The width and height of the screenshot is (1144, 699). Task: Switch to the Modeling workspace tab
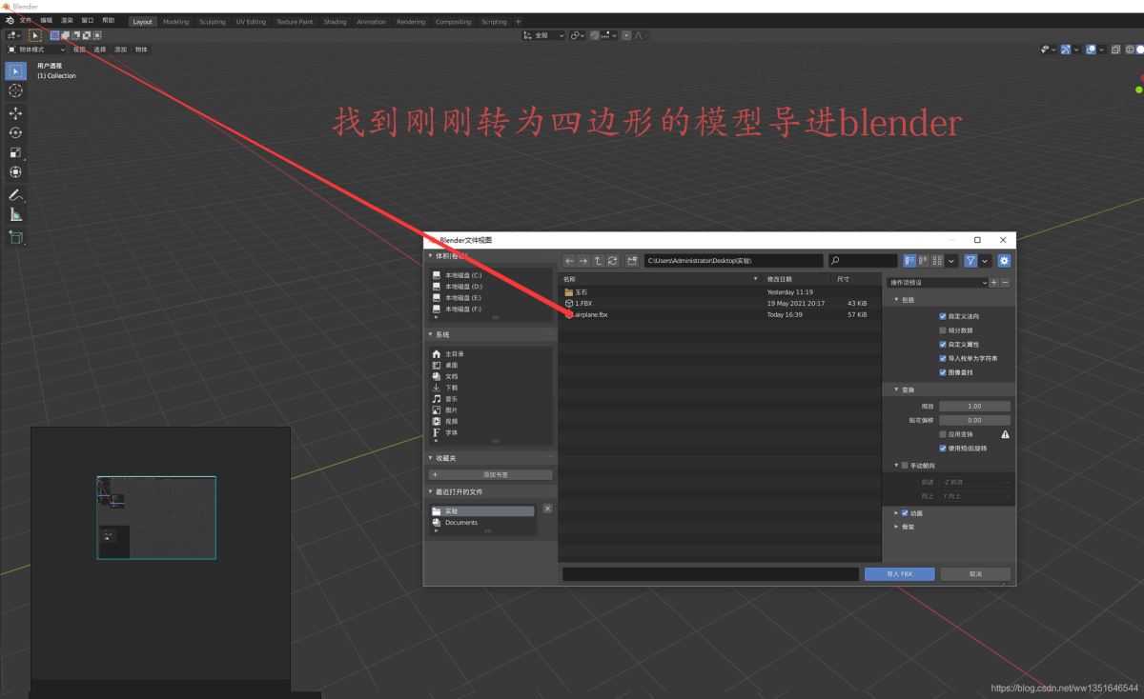[x=175, y=22]
